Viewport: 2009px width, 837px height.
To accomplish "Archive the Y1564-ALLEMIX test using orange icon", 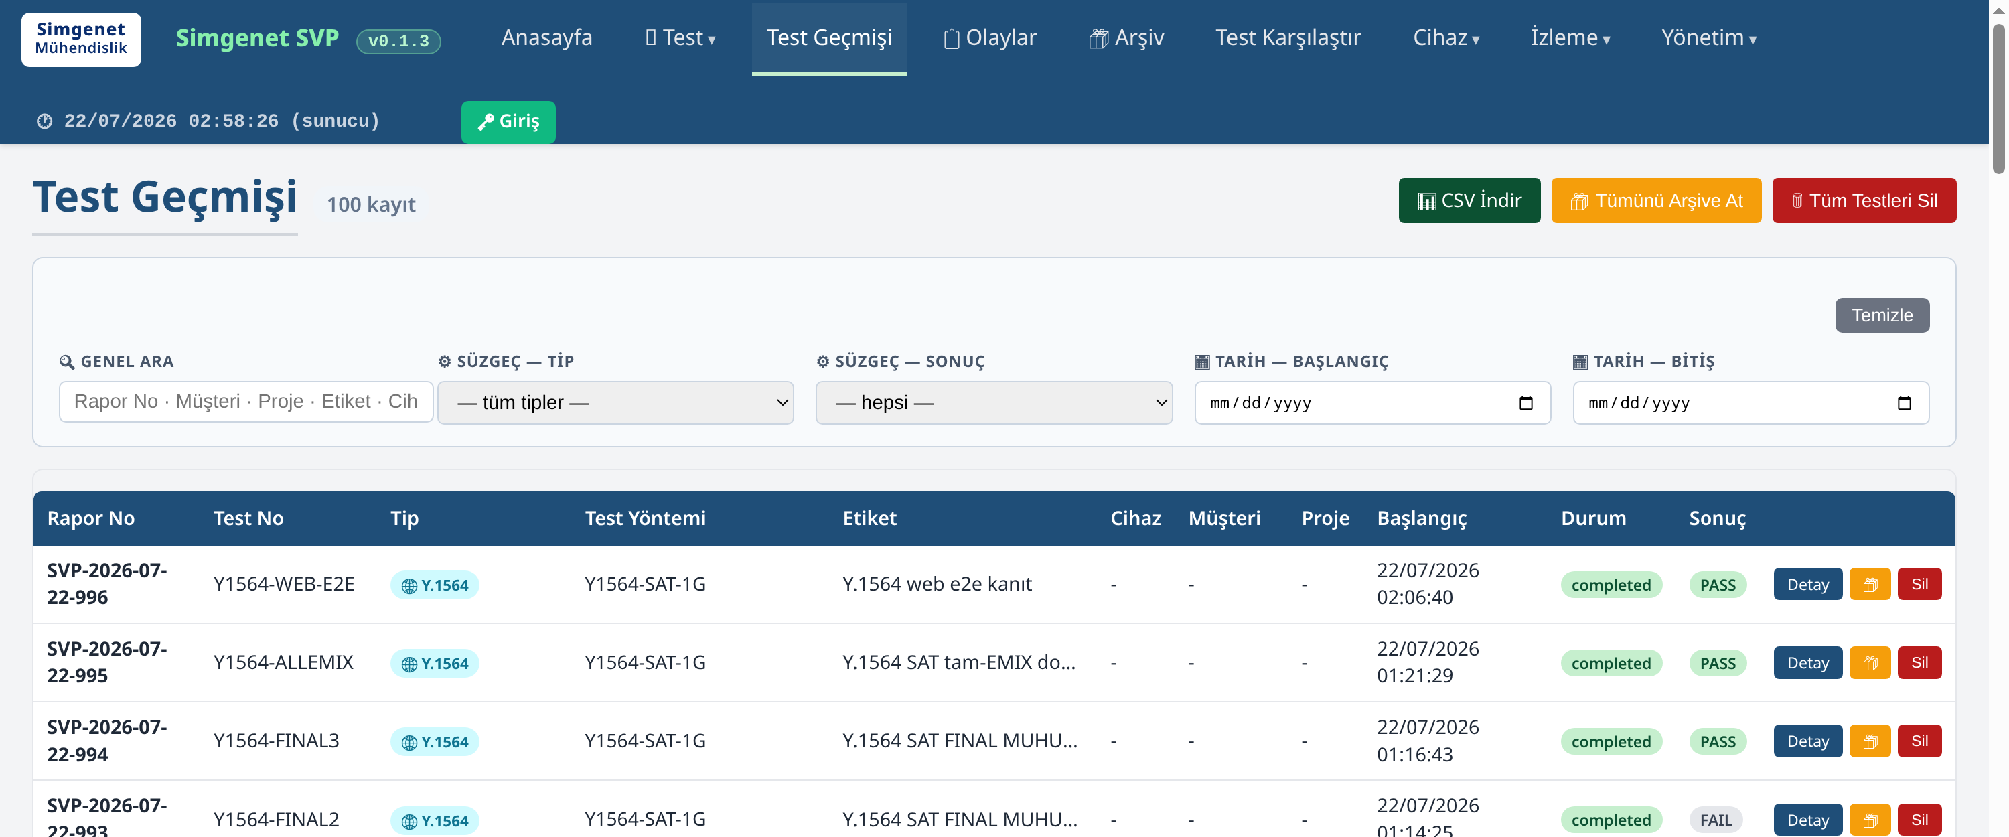I will [x=1870, y=663].
